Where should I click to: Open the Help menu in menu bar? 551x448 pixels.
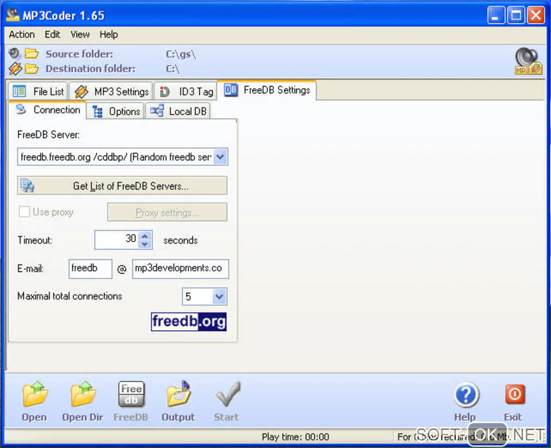tap(109, 35)
